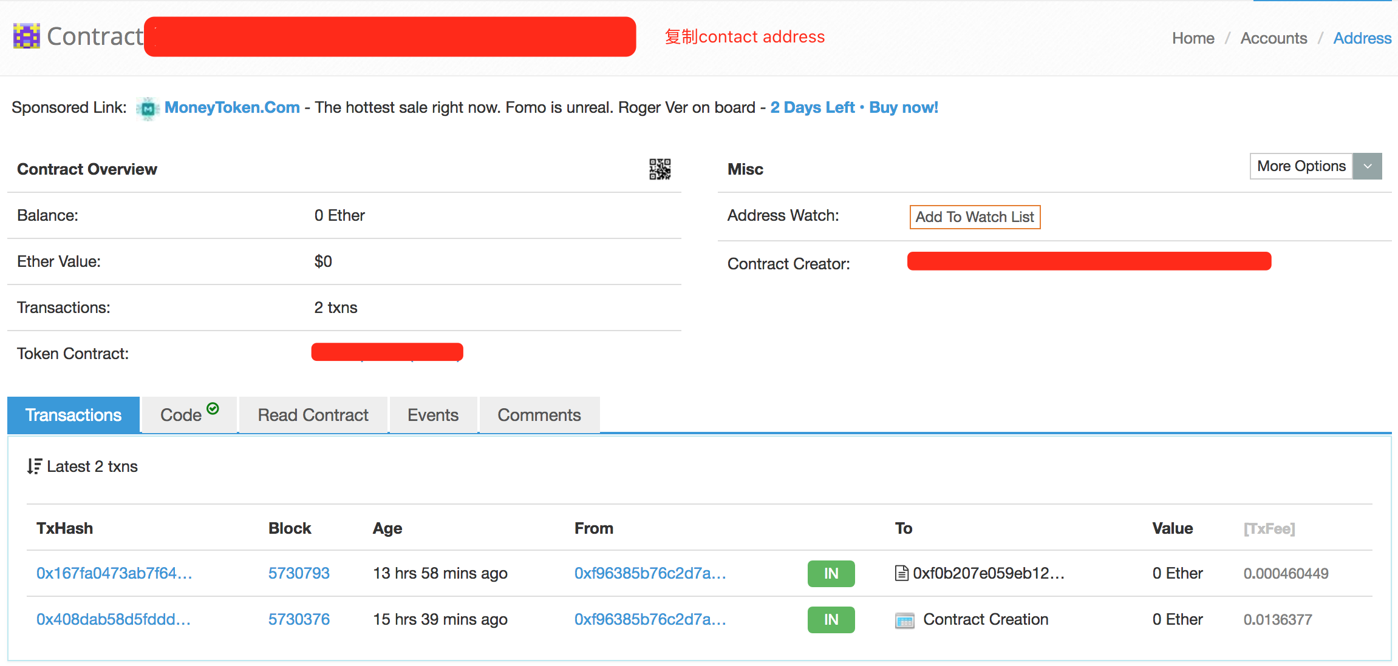Image resolution: width=1398 pixels, height=666 pixels.
Task: Click the More Options button
Action: point(1301,166)
